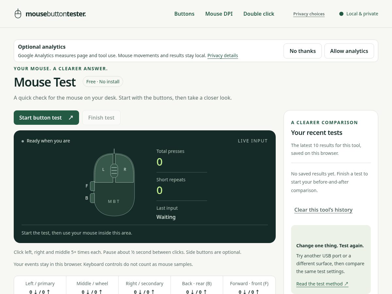Viewport: 392px width, 294px height.
Task: Click the Left / primary counter cell
Action: [40, 285]
